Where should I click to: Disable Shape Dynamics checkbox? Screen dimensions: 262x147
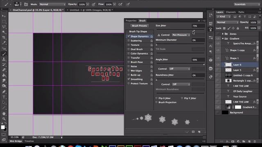click(129, 36)
